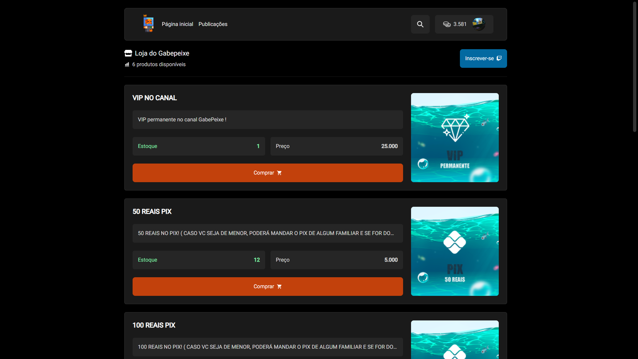Image resolution: width=638 pixels, height=359 pixels.
Task: Click the chart icon beside produtos disponíveis
Action: (x=127, y=64)
